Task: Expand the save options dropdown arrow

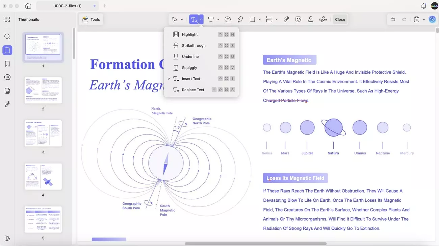Action: coord(424,20)
